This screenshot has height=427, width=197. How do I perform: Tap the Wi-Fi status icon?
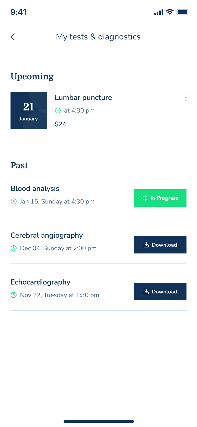[x=170, y=12]
